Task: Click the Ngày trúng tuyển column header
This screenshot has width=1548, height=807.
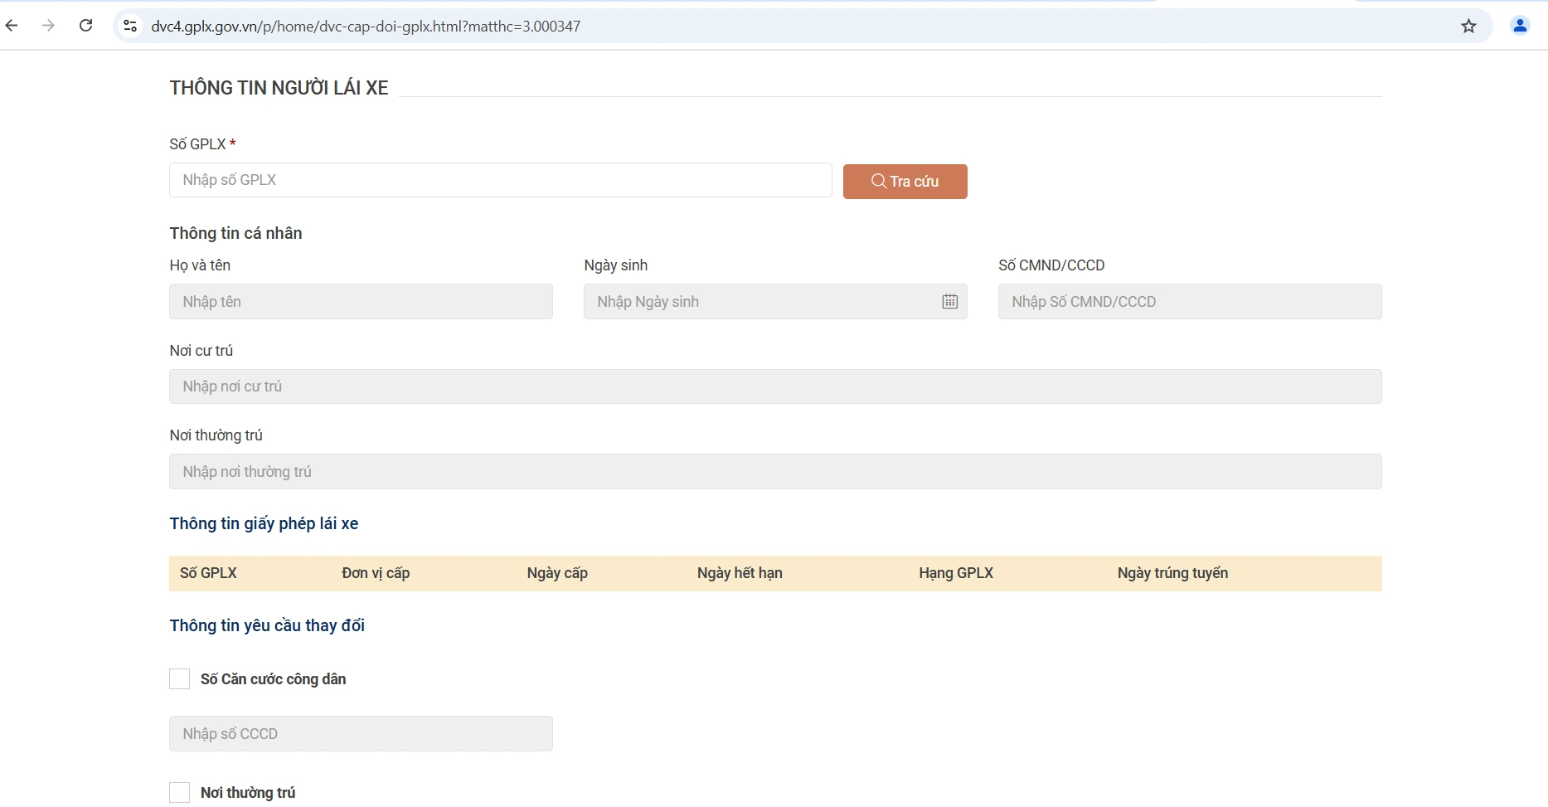Action: pos(1172,573)
